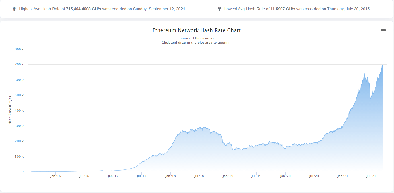Click the highest hash rate value 715,404.4068 GH/s
Image resolution: width=394 pixels, height=193 pixels.
pos(84,9)
